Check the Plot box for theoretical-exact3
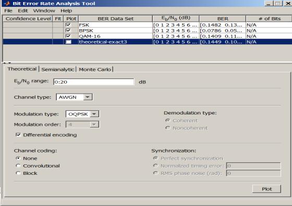Viewport: 292px width, 206px height. pyautogui.click(x=68, y=42)
